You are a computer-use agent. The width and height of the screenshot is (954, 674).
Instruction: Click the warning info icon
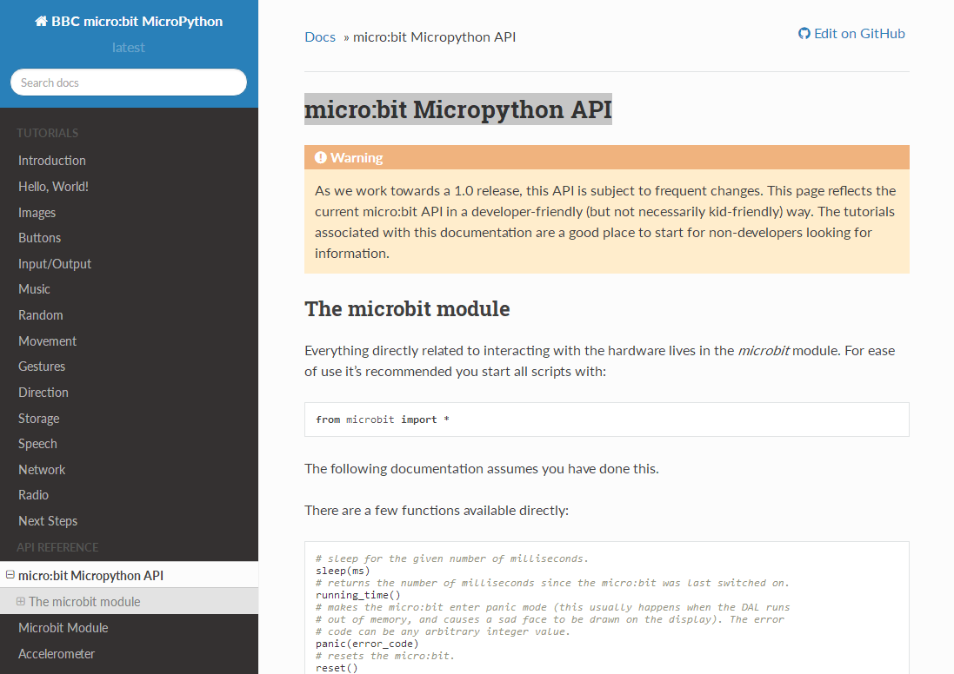pos(321,157)
